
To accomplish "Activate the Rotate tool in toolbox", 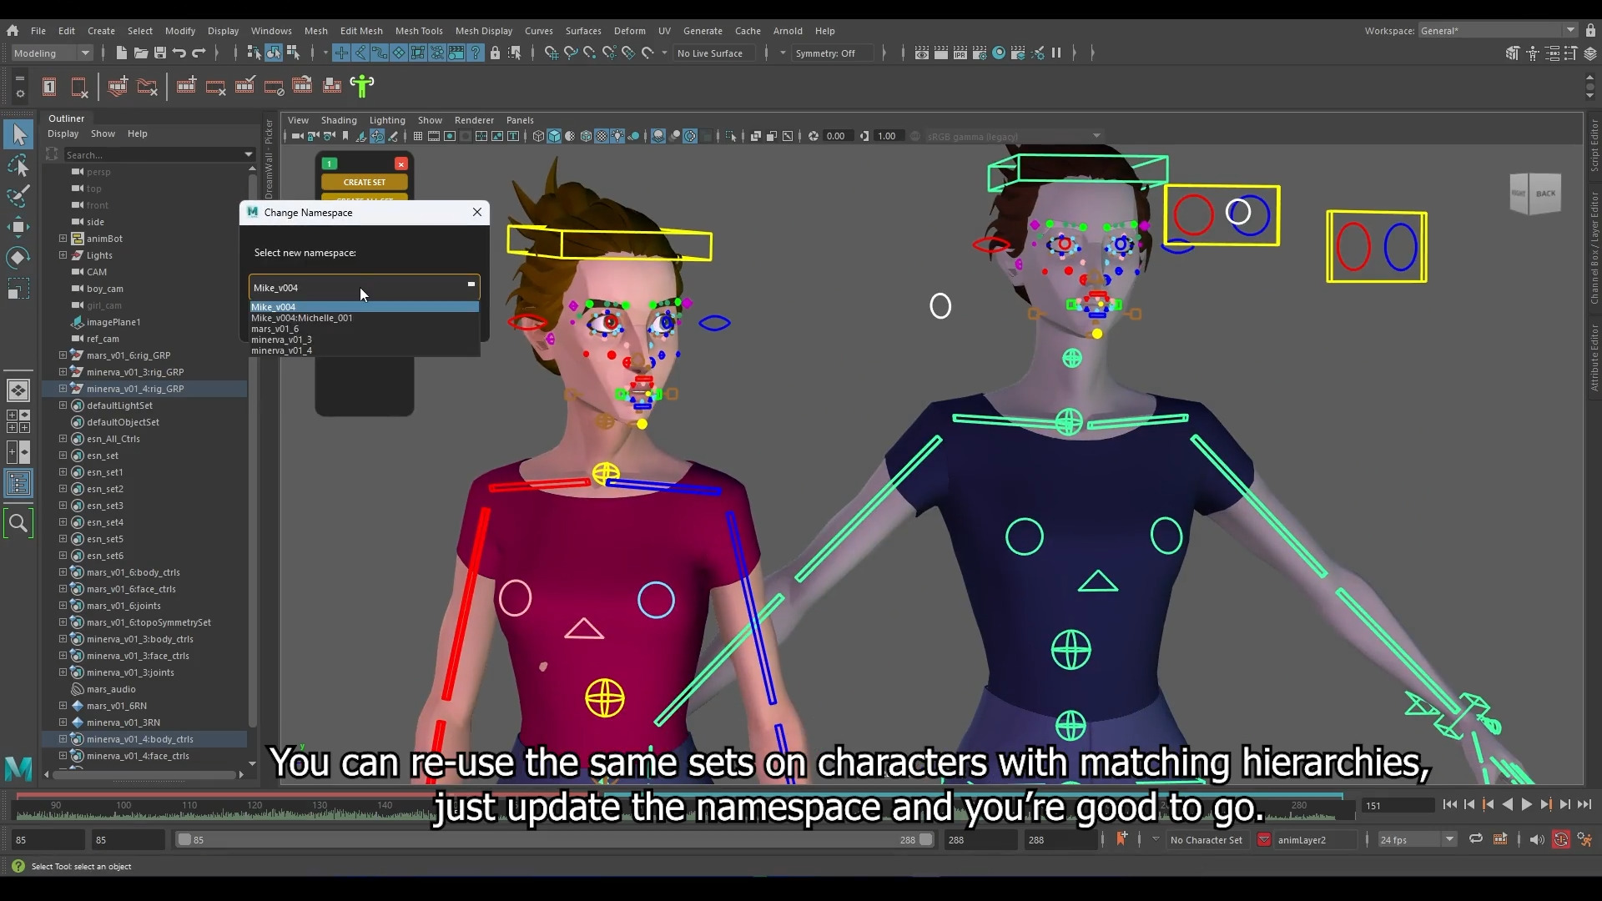I will tap(18, 257).
